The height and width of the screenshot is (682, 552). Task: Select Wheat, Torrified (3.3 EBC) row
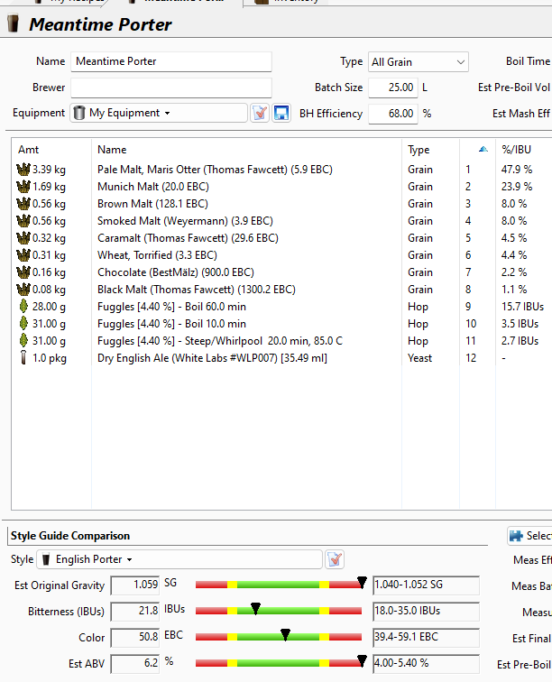[281, 255]
